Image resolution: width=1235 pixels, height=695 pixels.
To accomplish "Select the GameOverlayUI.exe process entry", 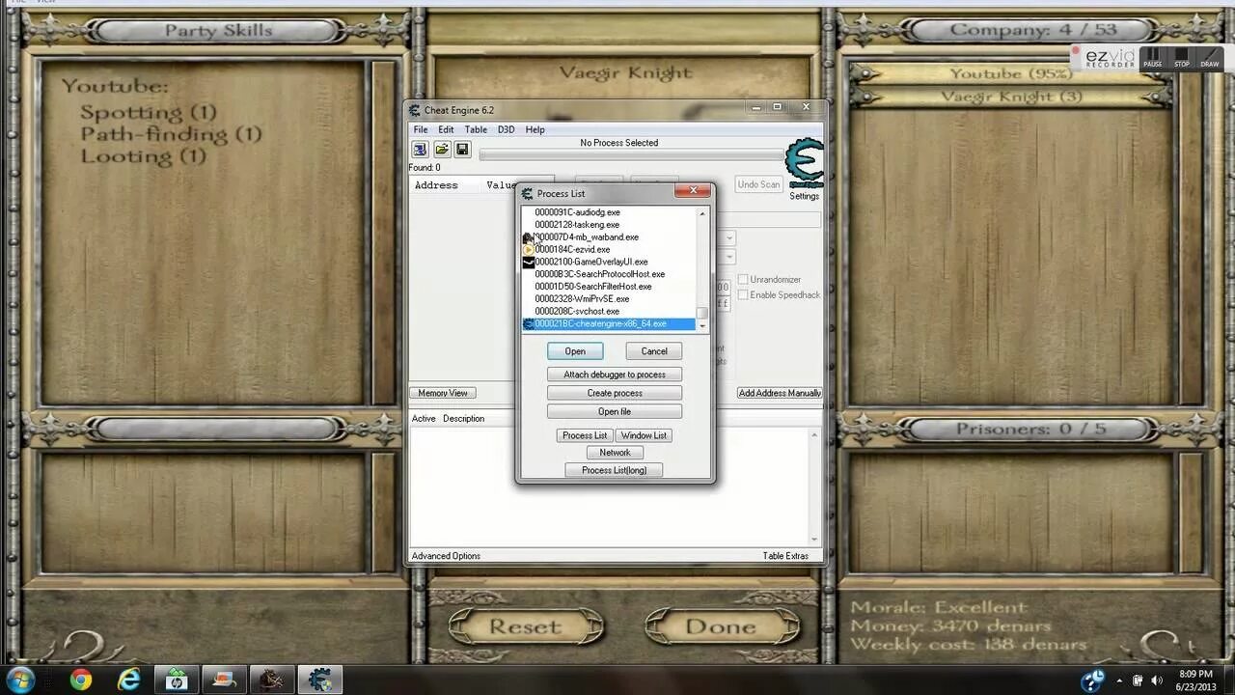I will 591,263.
